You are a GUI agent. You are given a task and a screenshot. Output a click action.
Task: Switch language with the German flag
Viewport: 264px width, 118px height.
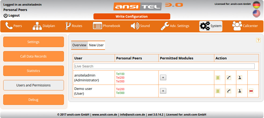(256, 5)
